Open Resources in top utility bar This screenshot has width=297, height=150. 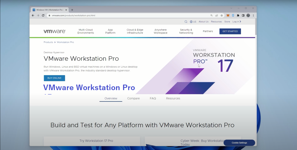click(216, 22)
